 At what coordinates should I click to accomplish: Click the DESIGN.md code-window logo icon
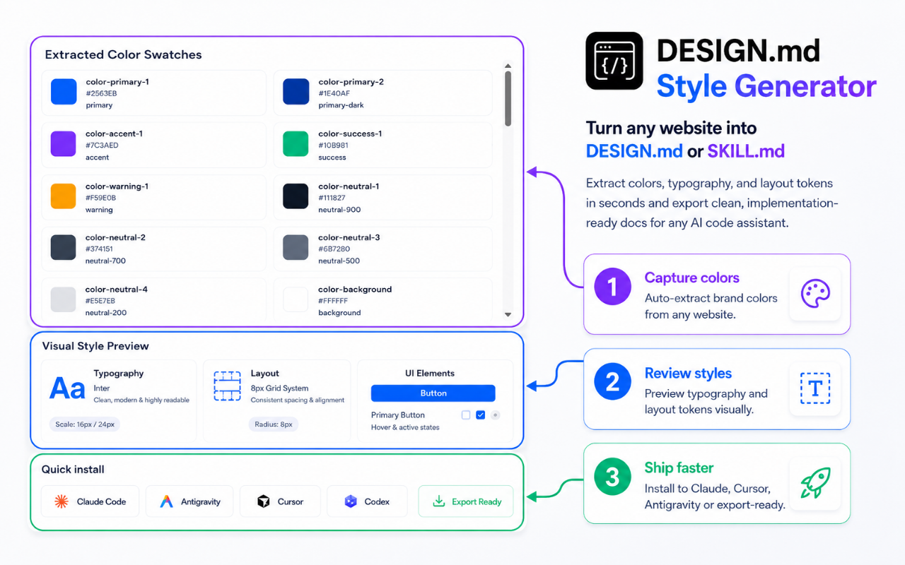coord(614,61)
